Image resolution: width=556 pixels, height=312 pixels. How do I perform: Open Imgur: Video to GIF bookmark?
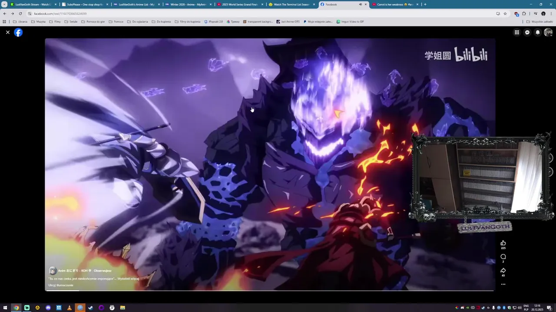coord(350,21)
